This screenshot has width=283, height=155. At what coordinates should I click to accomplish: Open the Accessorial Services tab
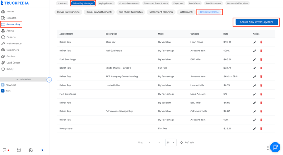point(237,3)
